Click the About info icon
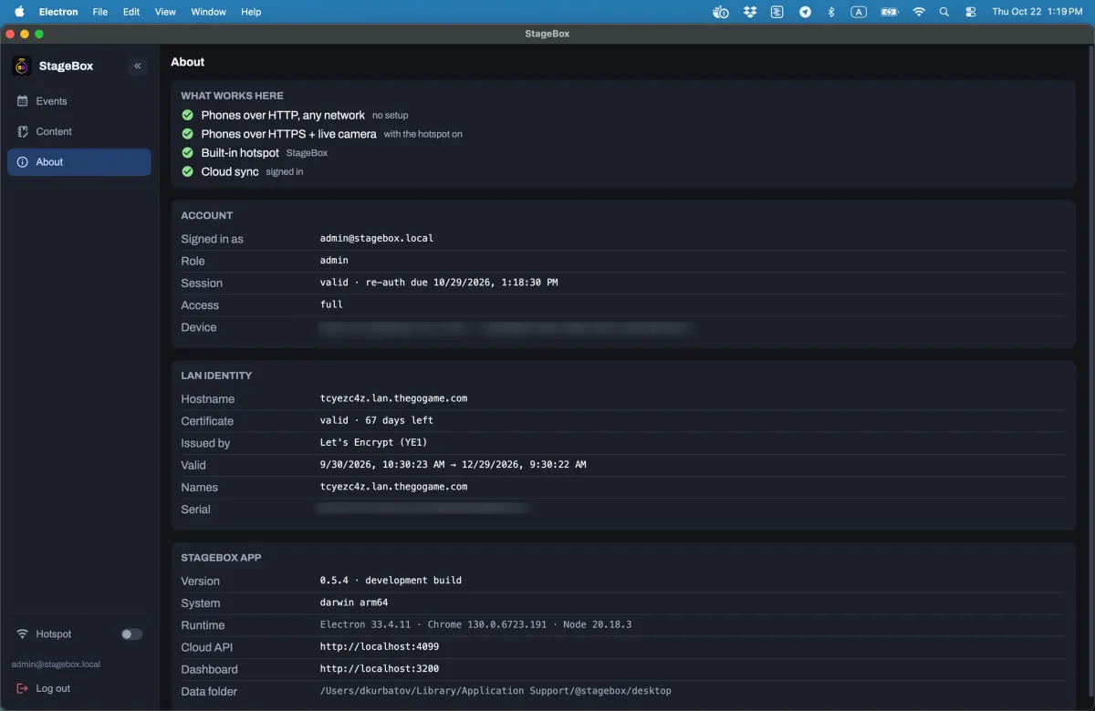This screenshot has height=711, width=1095. point(23,162)
